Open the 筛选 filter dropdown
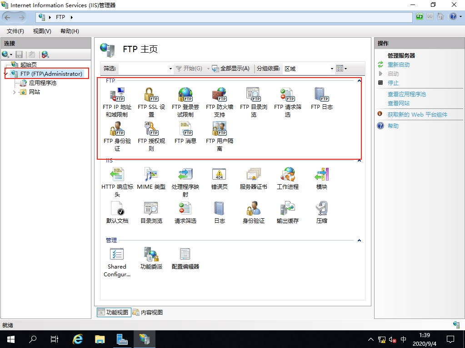Screen dimensions: 465x348 [170, 69]
